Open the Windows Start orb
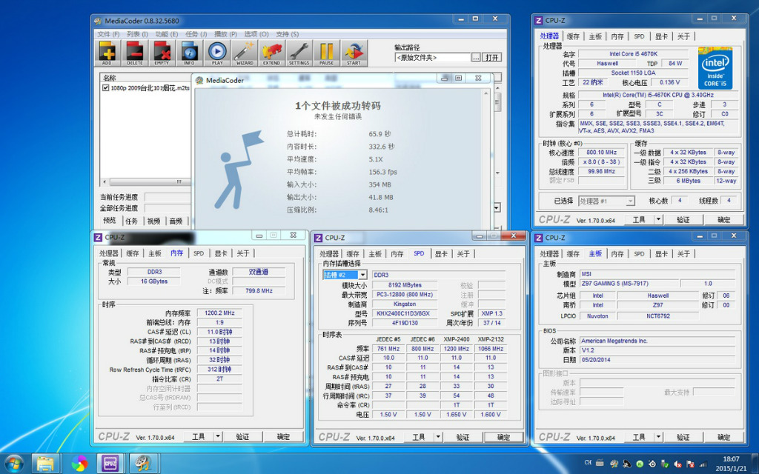The image size is (759, 474). point(13,464)
